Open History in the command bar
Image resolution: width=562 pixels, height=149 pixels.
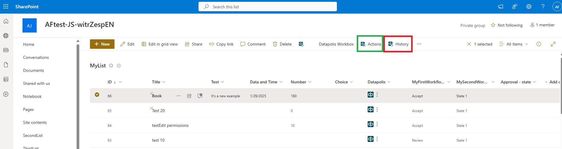398,44
